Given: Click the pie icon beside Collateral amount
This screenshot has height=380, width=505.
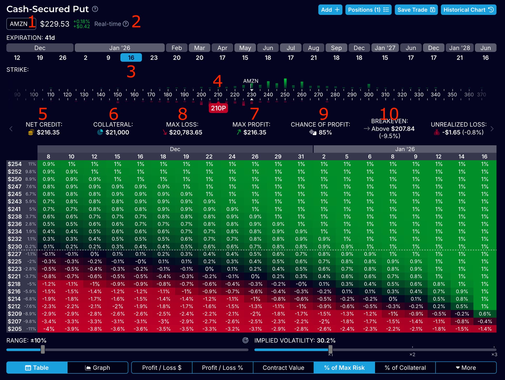Looking at the screenshot, I should pos(100,132).
